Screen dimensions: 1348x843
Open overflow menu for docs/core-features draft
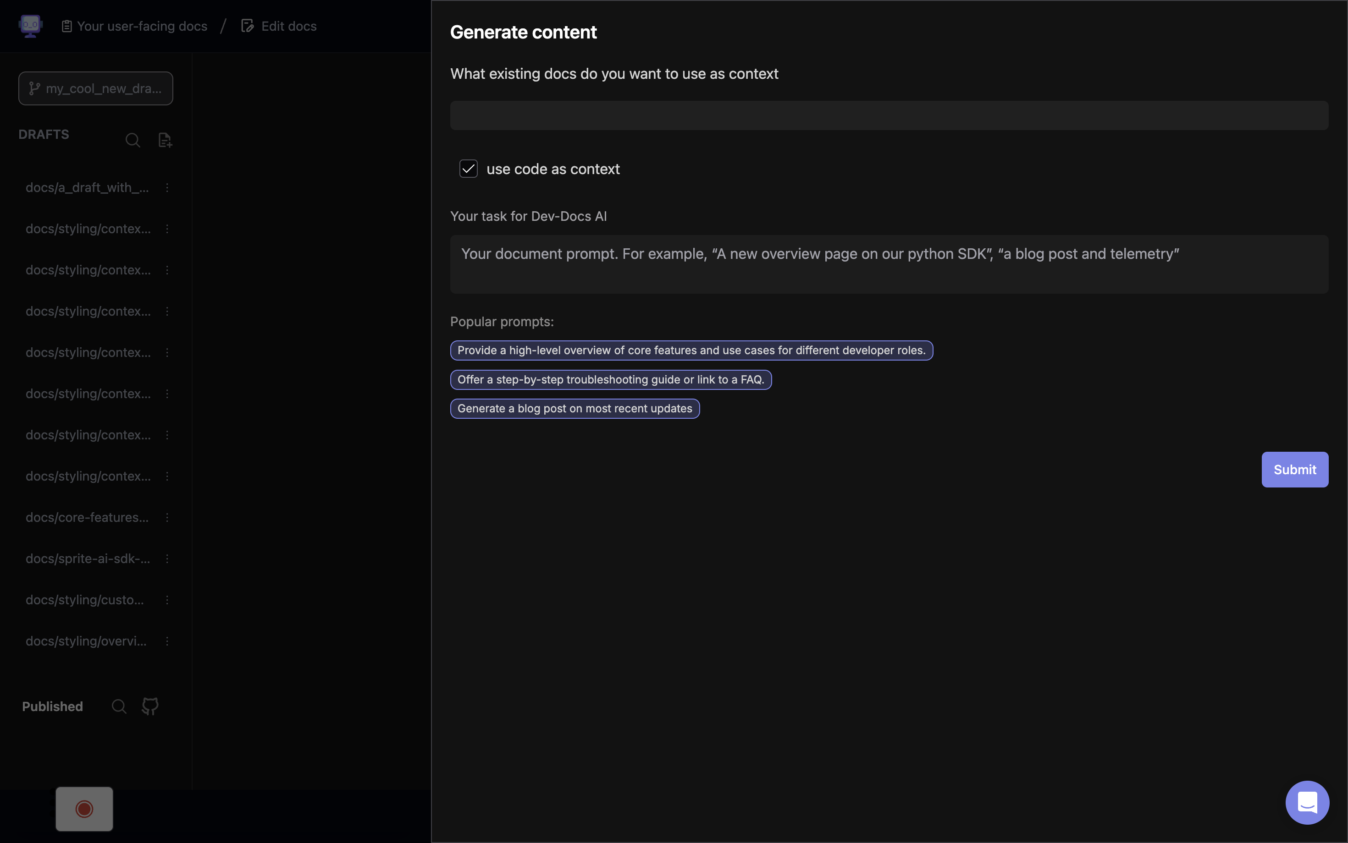click(x=168, y=517)
